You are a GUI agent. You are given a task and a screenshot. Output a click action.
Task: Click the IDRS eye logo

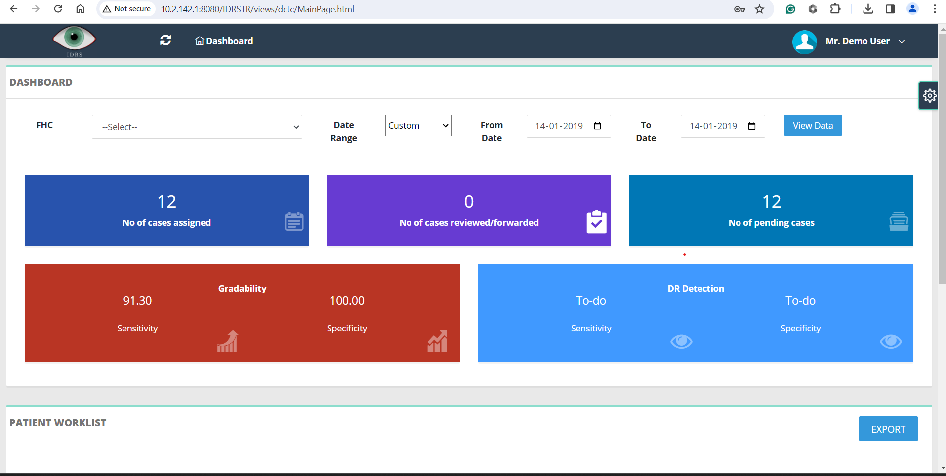pyautogui.click(x=74, y=41)
